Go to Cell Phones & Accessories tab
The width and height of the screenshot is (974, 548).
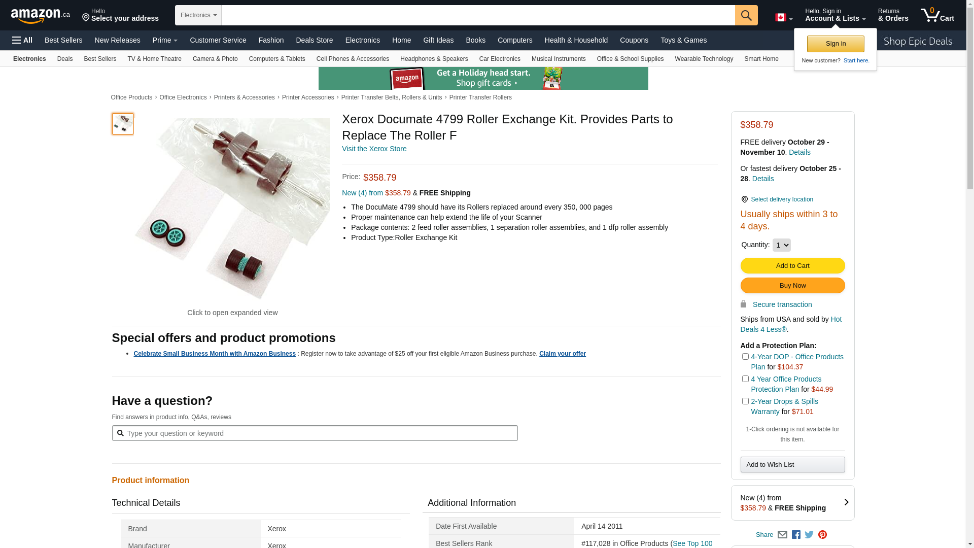click(x=353, y=59)
